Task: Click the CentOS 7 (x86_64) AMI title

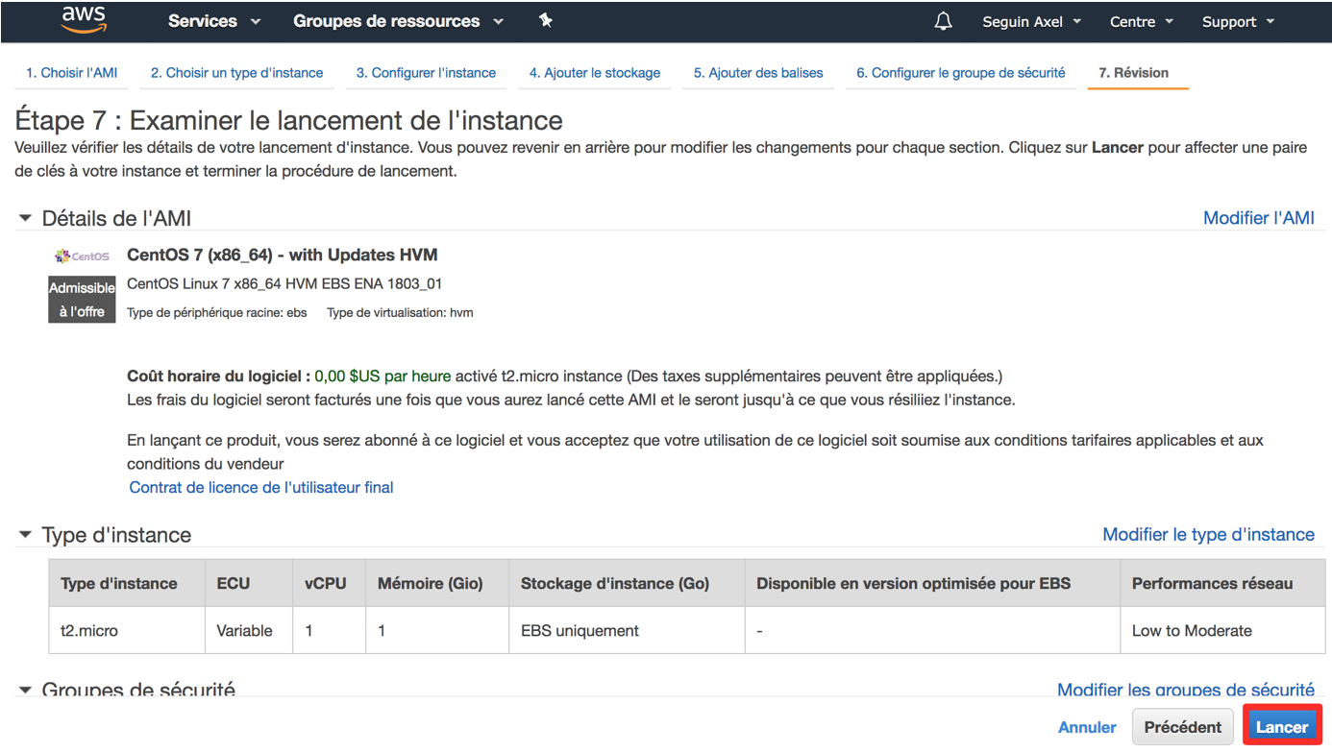Action: 283,255
